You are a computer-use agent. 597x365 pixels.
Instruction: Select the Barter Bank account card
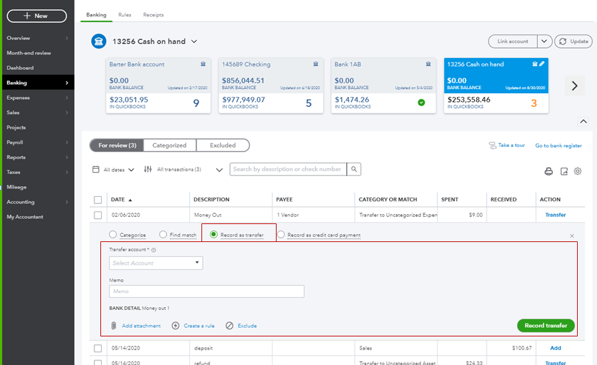click(158, 86)
